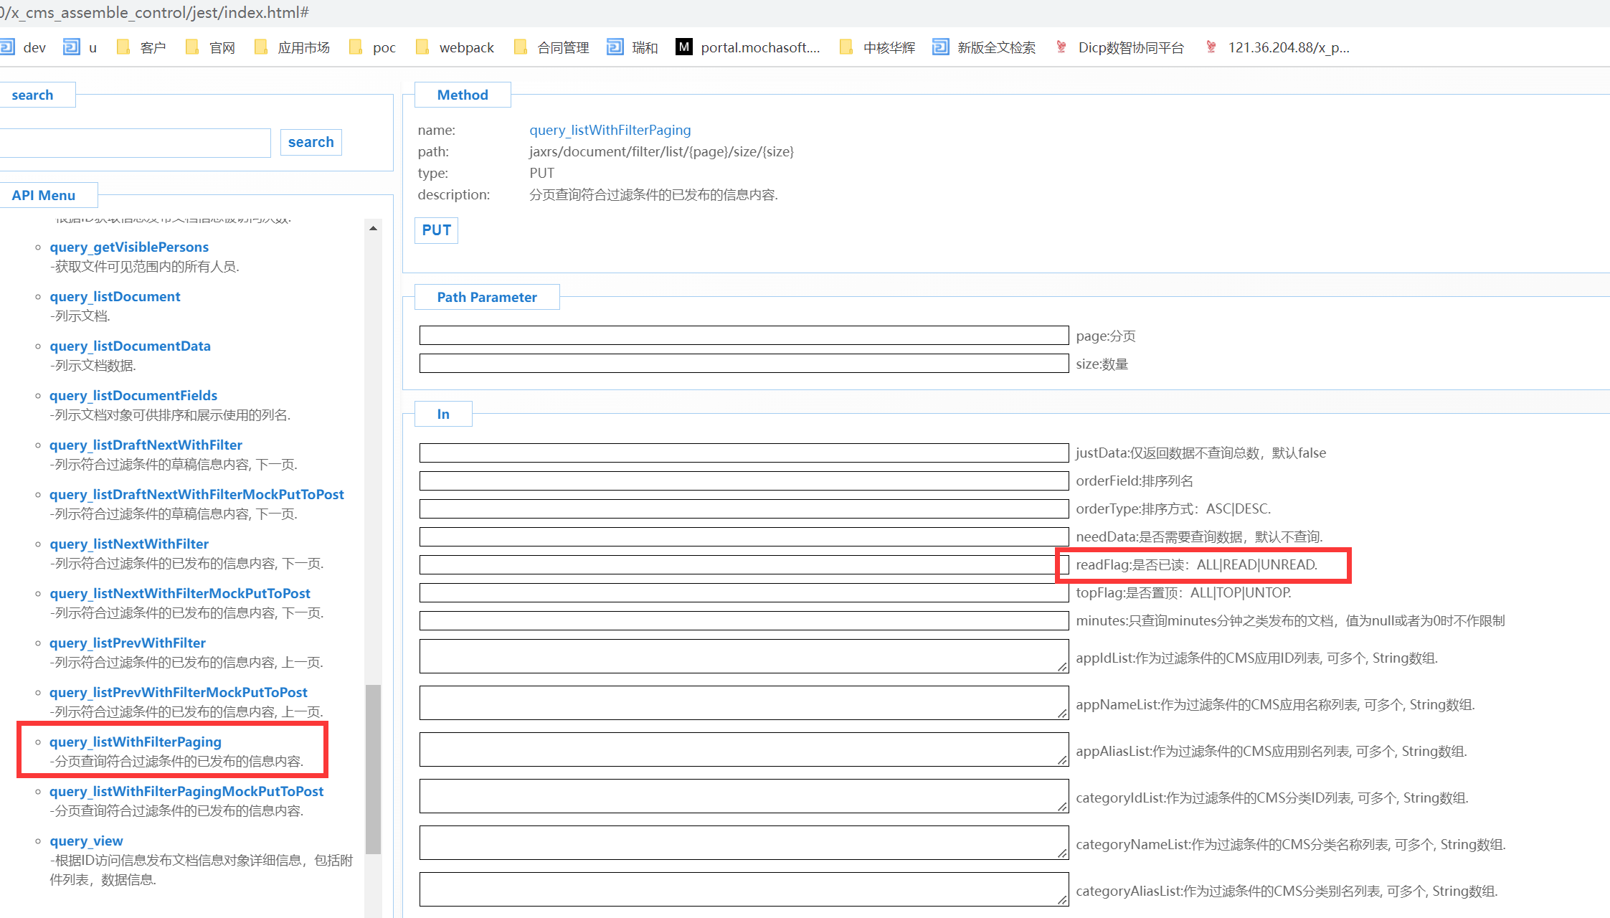Open the dev bookmark icon
Image resolution: width=1610 pixels, height=918 pixels.
tap(7, 47)
